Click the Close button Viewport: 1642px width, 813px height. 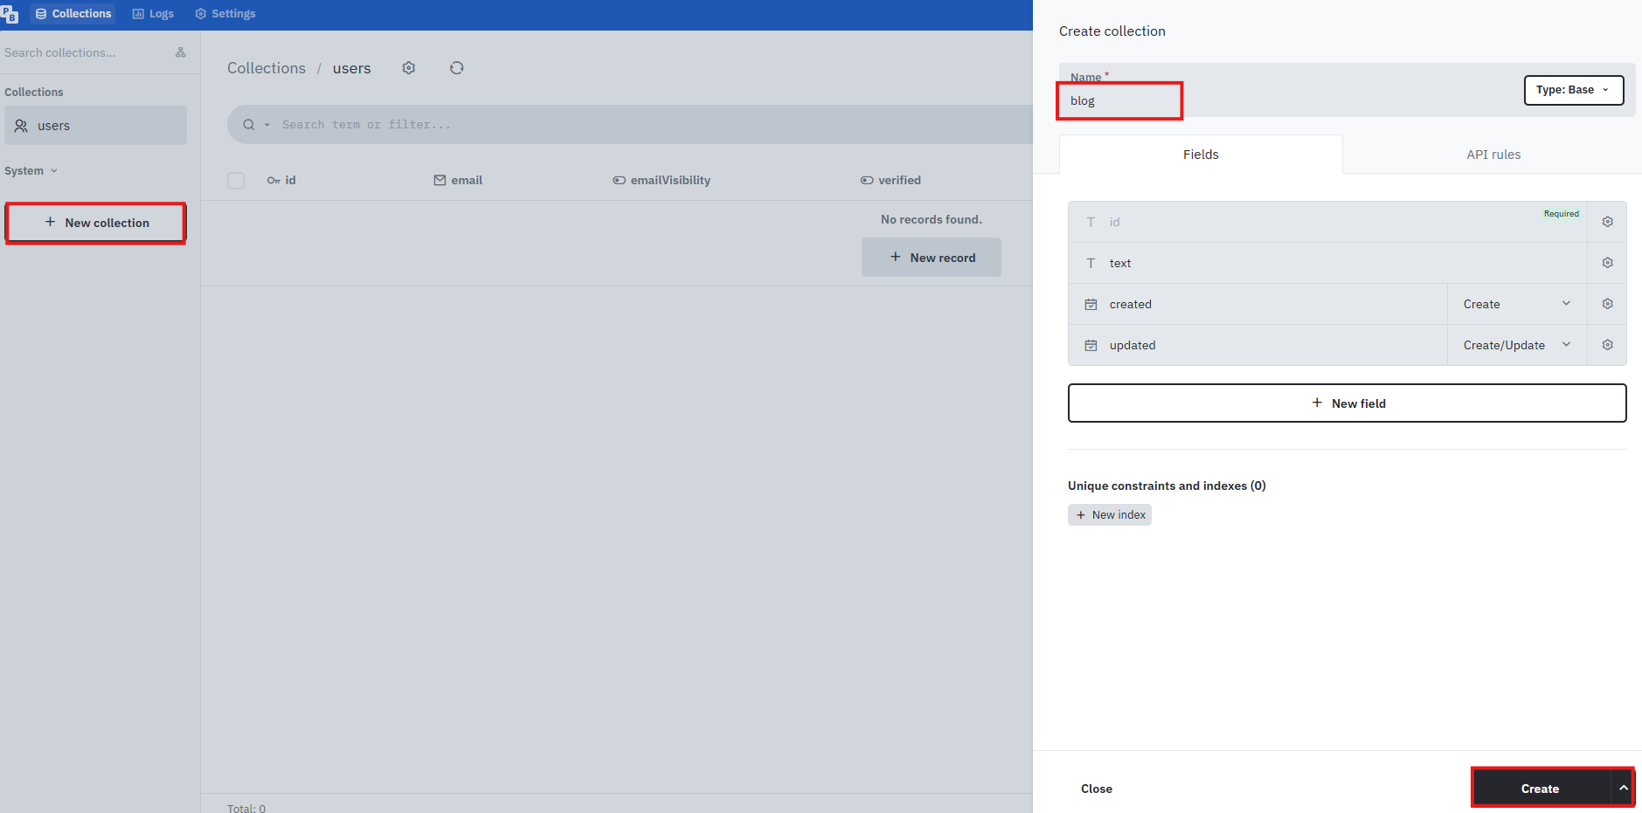click(1097, 789)
